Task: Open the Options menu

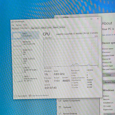Action: coord(19,25)
